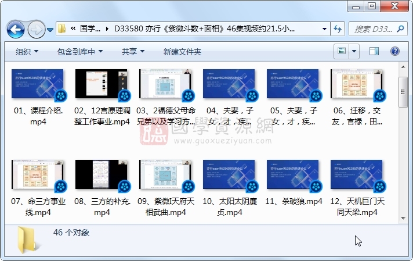This screenshot has height=261, width=413.
Task: Maximize the Explorer window
Action: (x=372, y=6)
